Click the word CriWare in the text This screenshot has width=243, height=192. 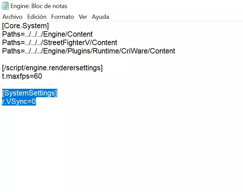[x=136, y=51]
